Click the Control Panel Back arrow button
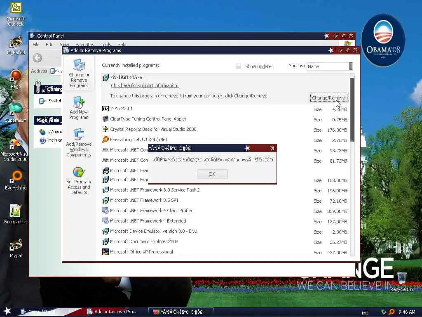Viewport: 422px width, 317px height. pos(38,58)
